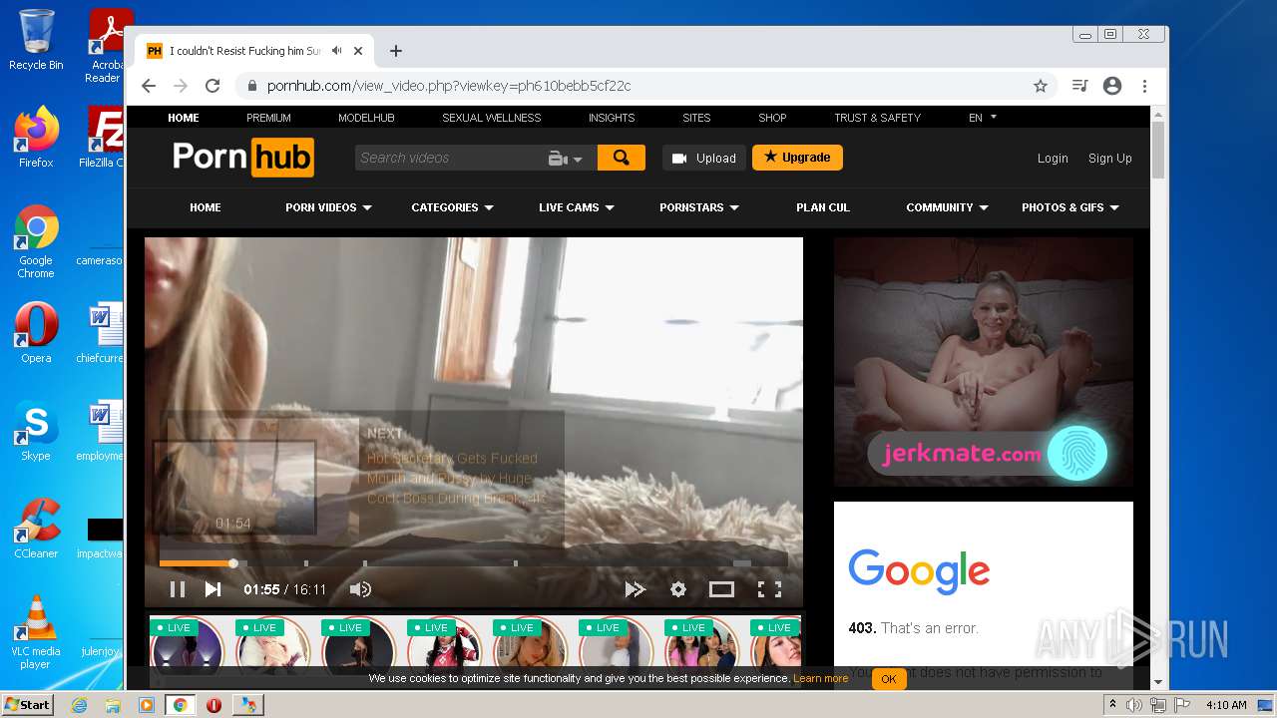Reload the current page

coord(213,86)
